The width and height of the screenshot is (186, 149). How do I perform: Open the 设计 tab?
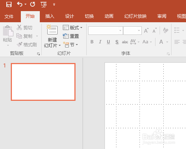click(x=70, y=16)
